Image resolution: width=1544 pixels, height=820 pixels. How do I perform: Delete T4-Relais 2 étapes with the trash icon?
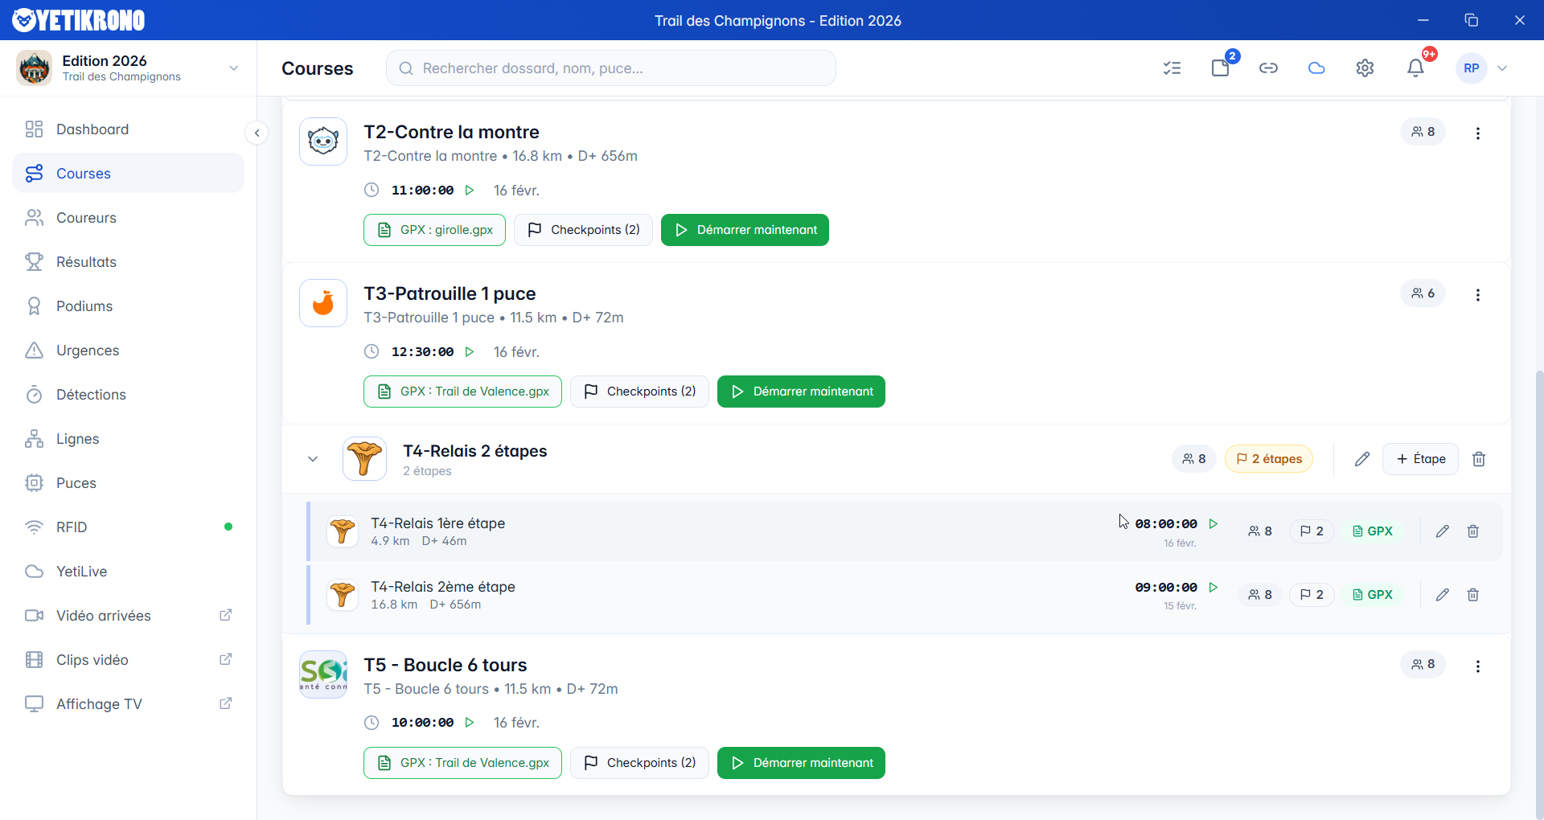coord(1479,458)
